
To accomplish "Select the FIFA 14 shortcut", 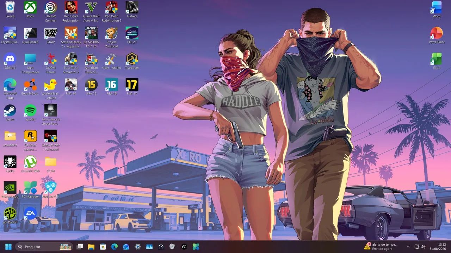I will pyautogui.click(x=71, y=87).
